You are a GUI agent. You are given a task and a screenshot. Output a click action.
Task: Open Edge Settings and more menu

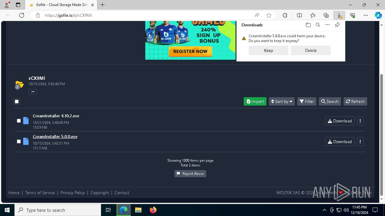click(366, 15)
